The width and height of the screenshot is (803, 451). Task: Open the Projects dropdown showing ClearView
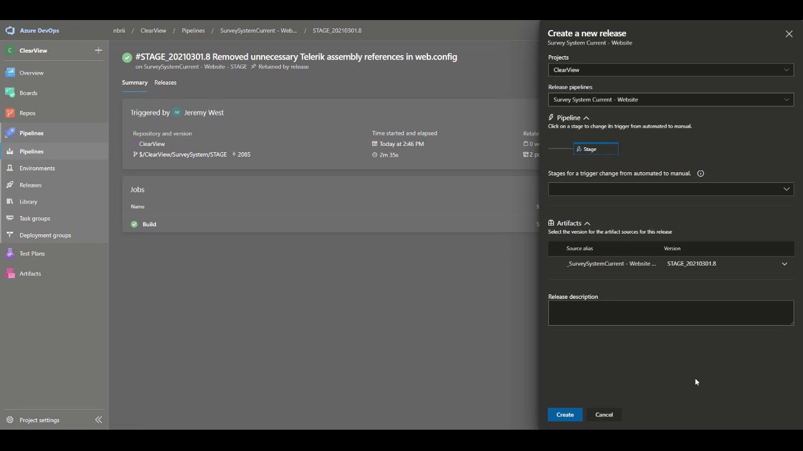tap(671, 70)
